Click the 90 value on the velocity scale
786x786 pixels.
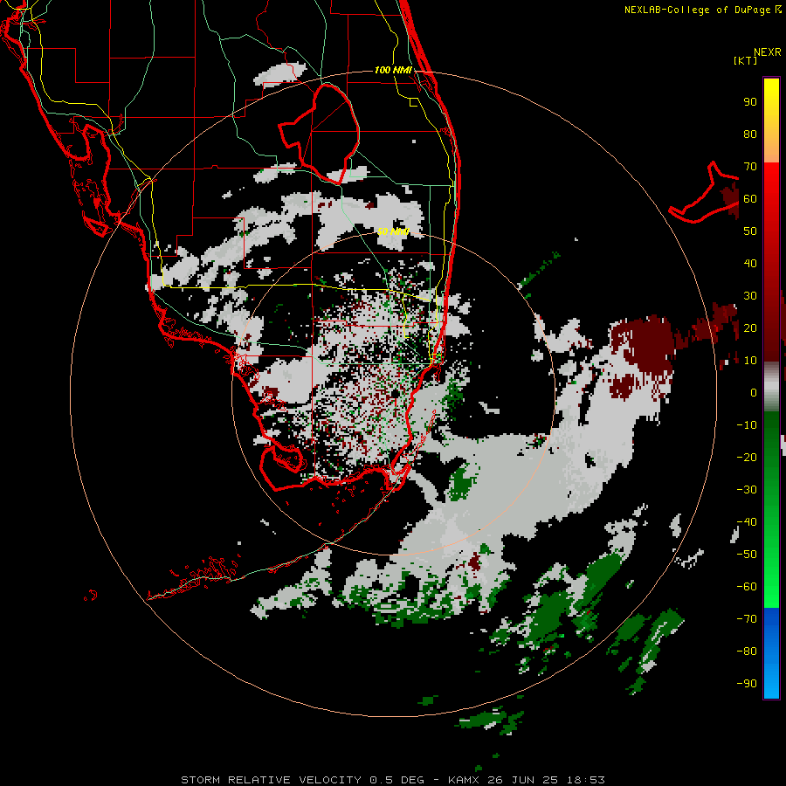pyautogui.click(x=750, y=102)
